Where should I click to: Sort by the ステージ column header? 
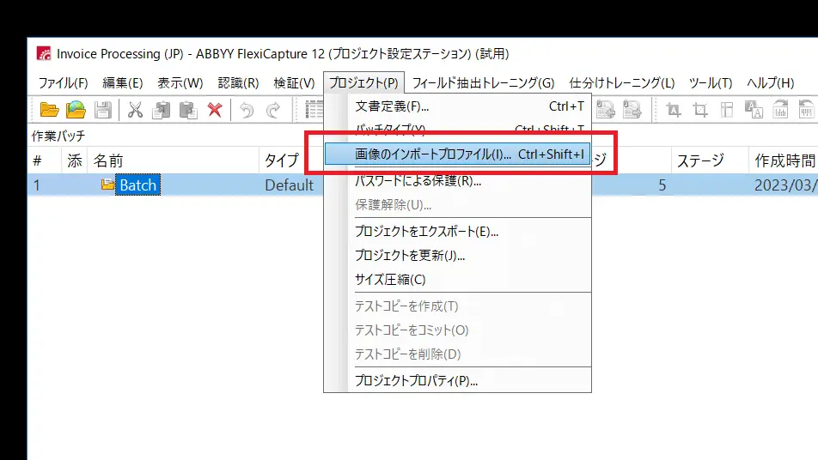(710, 160)
